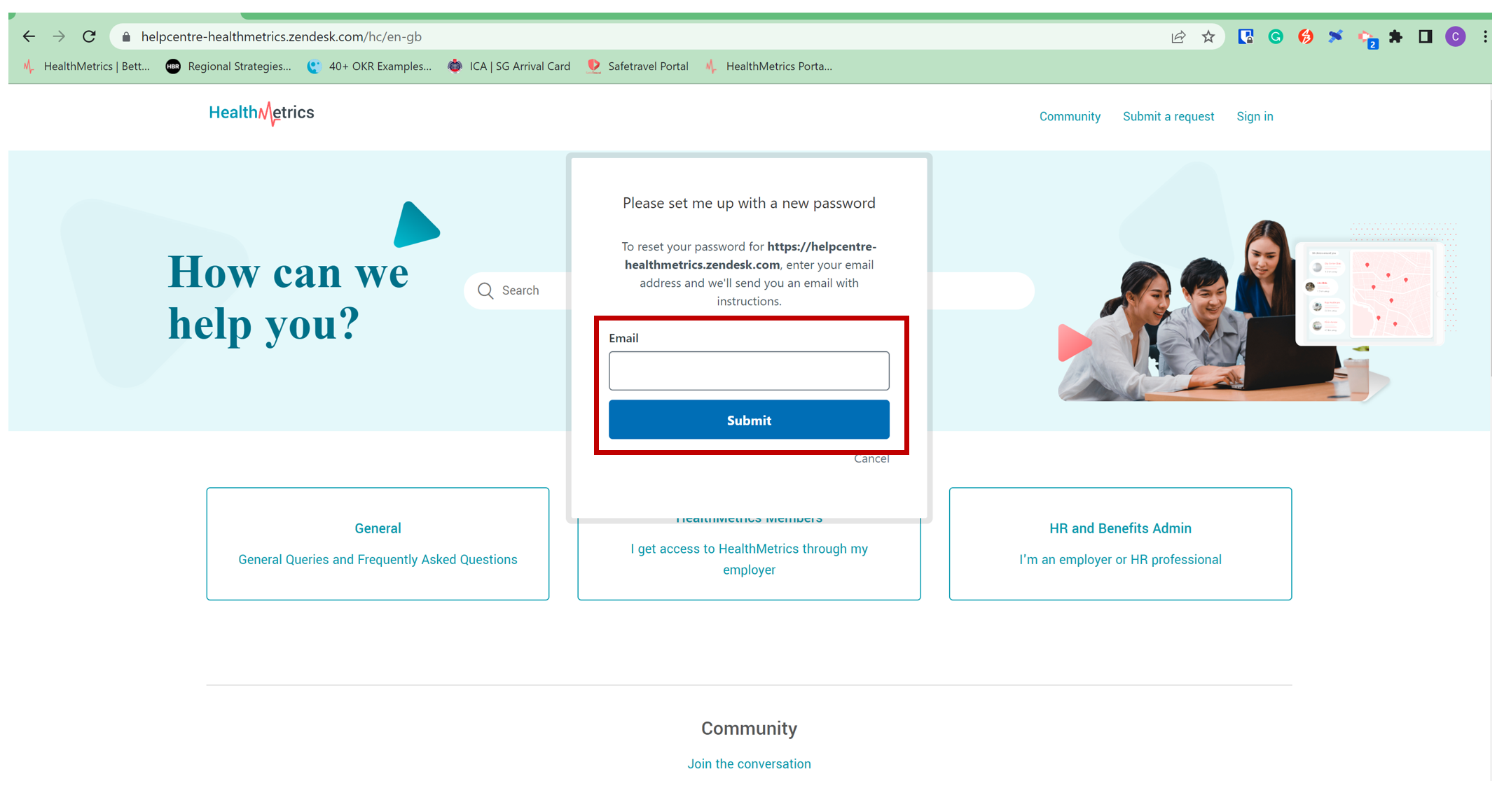Submit the password reset form
1504x788 pixels.
point(749,420)
